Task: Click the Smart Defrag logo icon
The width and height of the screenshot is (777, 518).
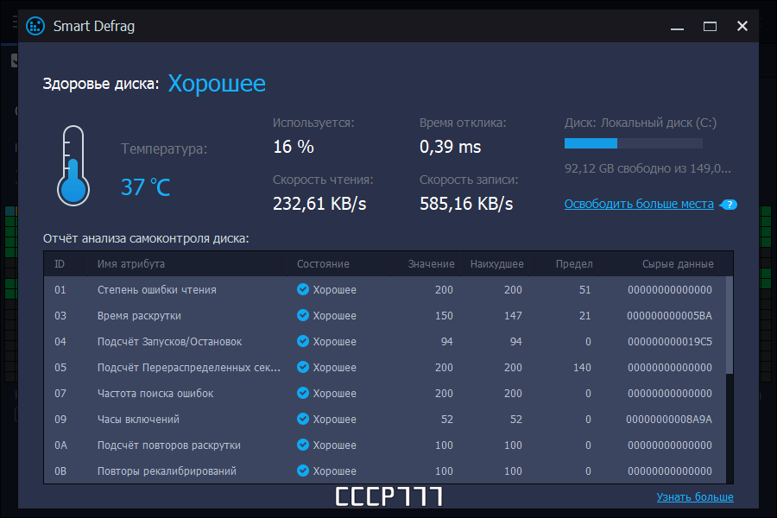Action: coord(35,26)
